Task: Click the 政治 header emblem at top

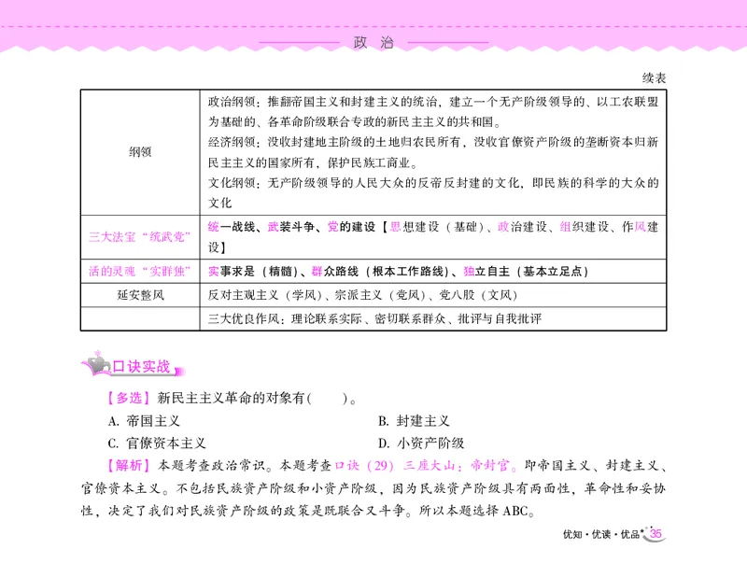Action: tap(373, 39)
